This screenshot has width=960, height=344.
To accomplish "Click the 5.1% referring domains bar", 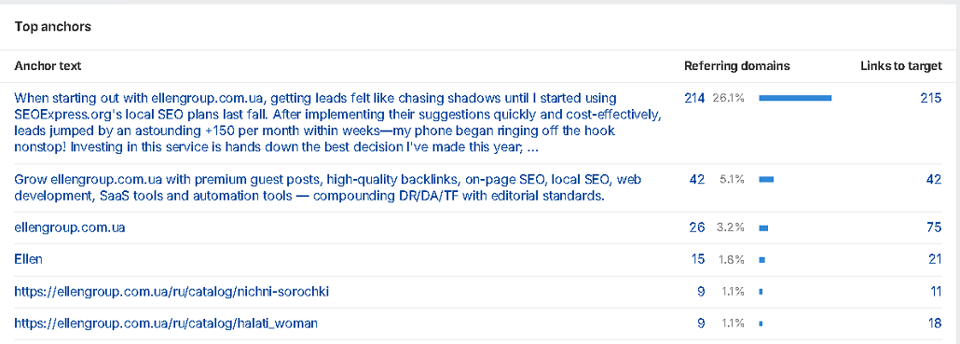I will 766,179.
